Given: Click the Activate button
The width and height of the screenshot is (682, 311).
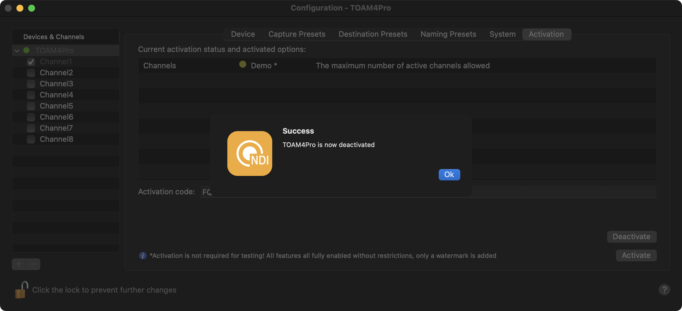Looking at the screenshot, I should [x=636, y=256].
